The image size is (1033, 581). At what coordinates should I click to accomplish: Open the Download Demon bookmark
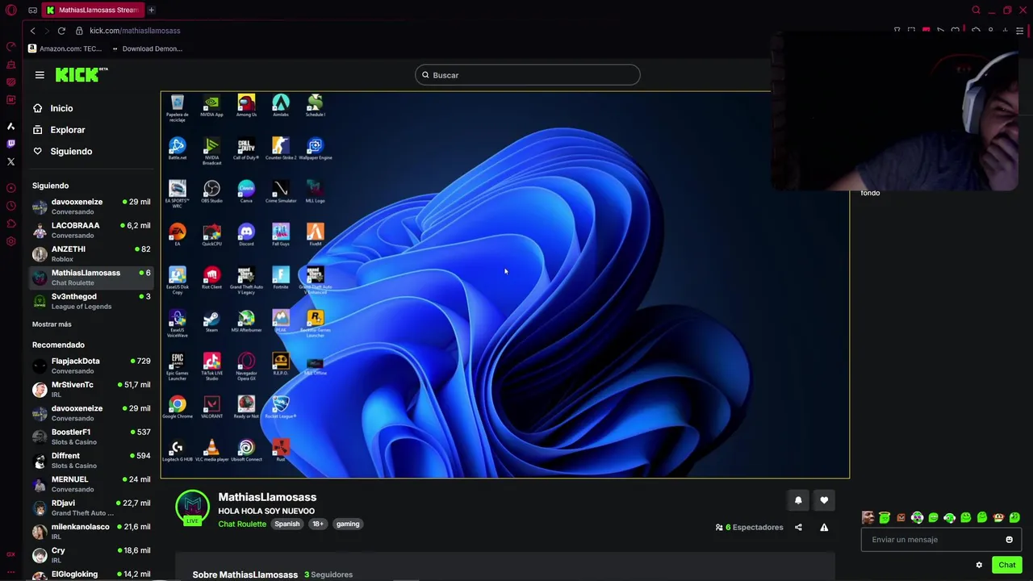(147, 48)
